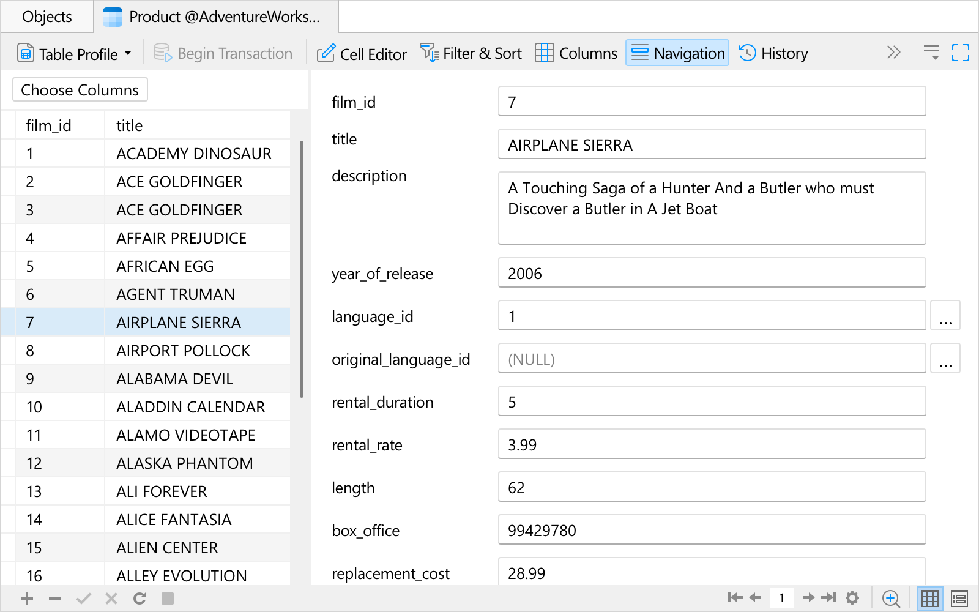The width and height of the screenshot is (979, 612).
Task: Click the zoom in magnifier icon
Action: coord(891,599)
